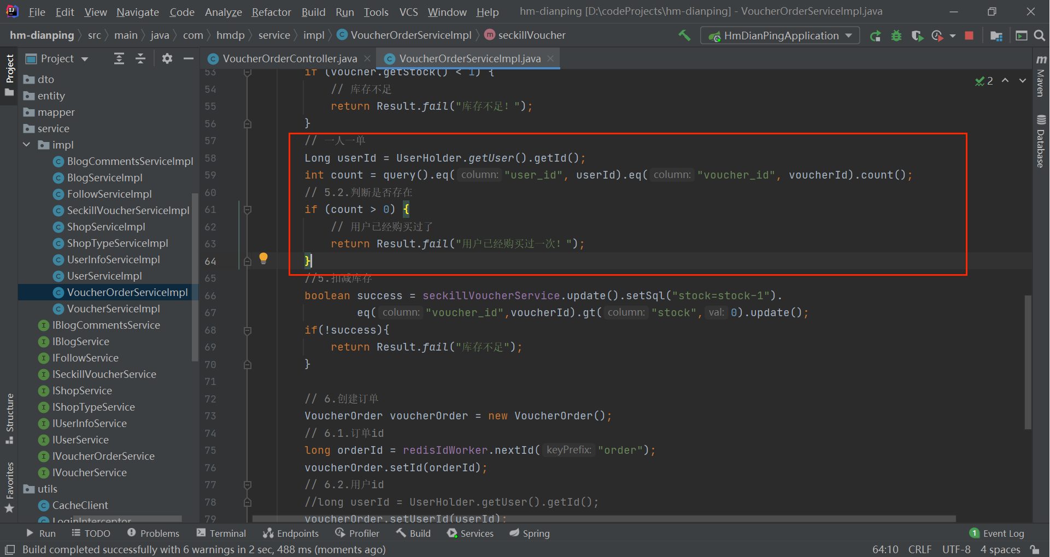This screenshot has width=1050, height=557.
Task: Open file encoding UTF-8 selector
Action: pyautogui.click(x=957, y=549)
